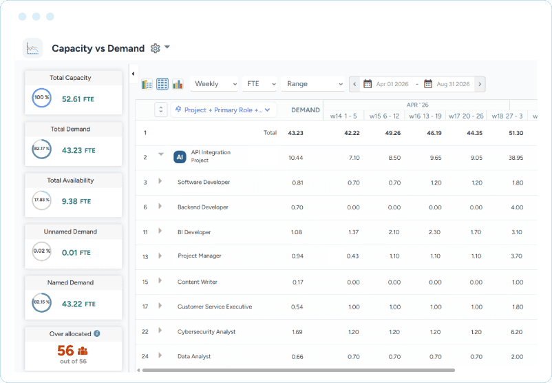Click the 0.01 FTE Unnamed Demand value
The width and height of the screenshot is (552, 383).
point(76,253)
